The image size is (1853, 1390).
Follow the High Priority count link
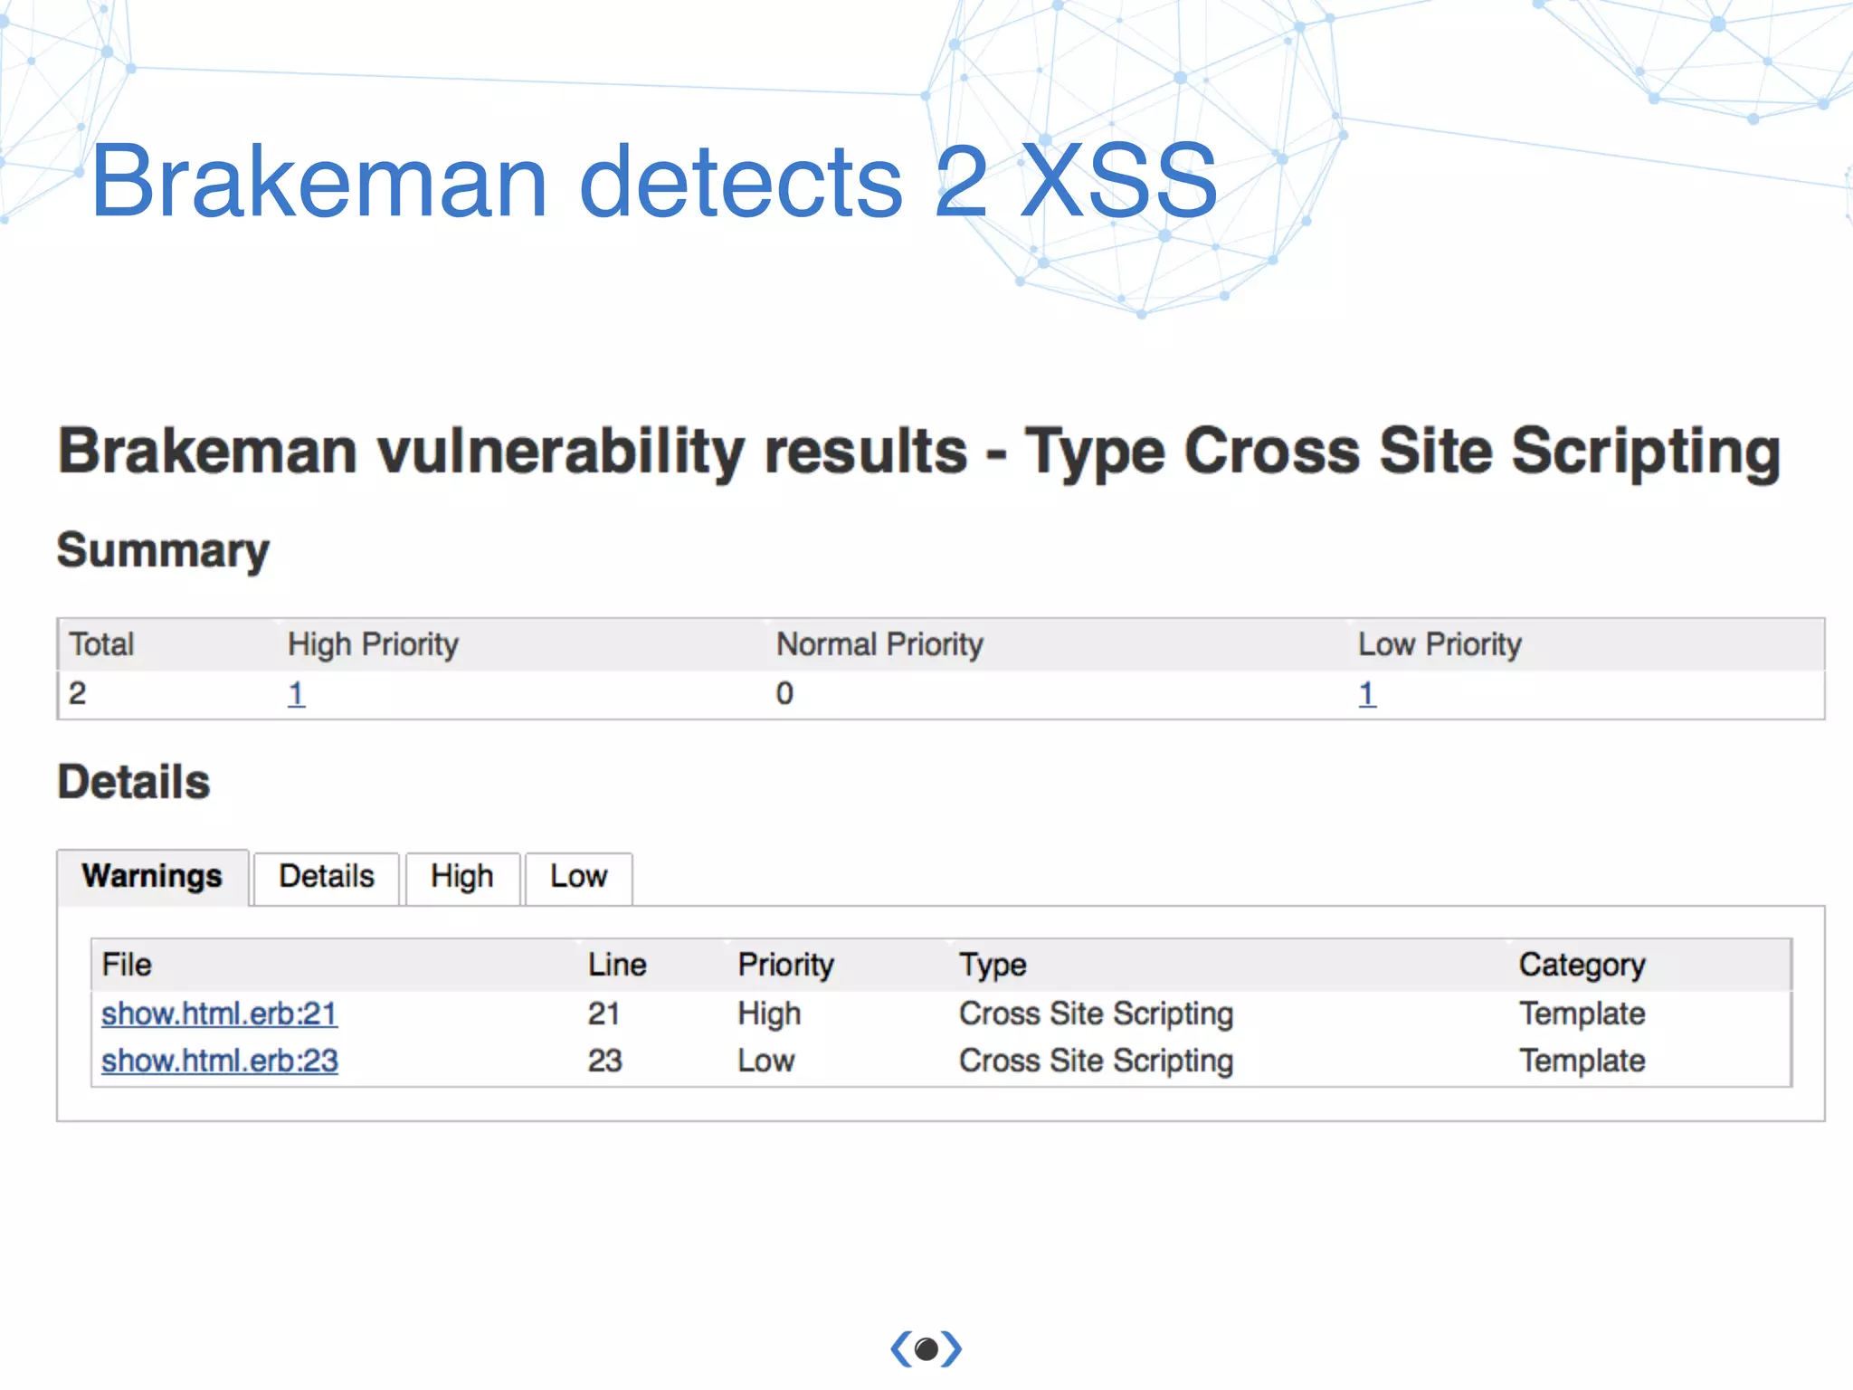296,694
